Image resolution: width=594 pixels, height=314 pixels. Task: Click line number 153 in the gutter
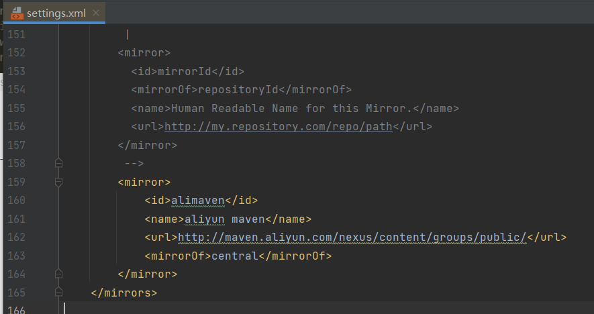click(x=16, y=71)
